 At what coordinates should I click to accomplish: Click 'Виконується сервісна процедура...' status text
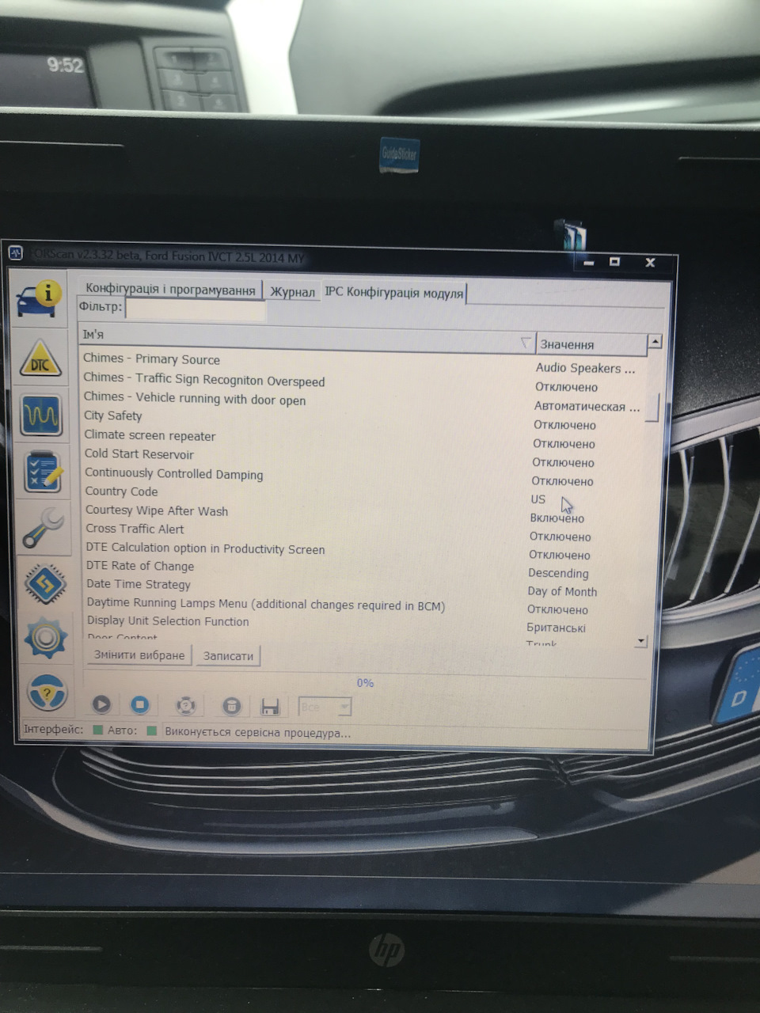(x=257, y=732)
